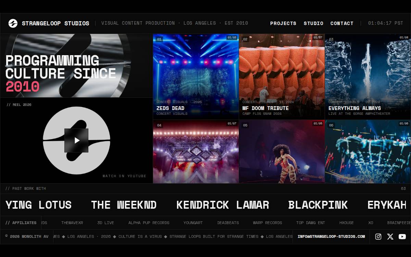Open project card number 05
The height and width of the screenshot is (257, 411).
[x=282, y=151]
